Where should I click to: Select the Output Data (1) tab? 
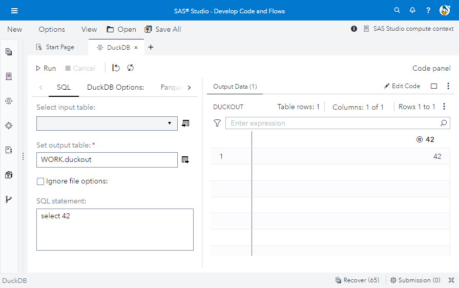[x=235, y=87]
